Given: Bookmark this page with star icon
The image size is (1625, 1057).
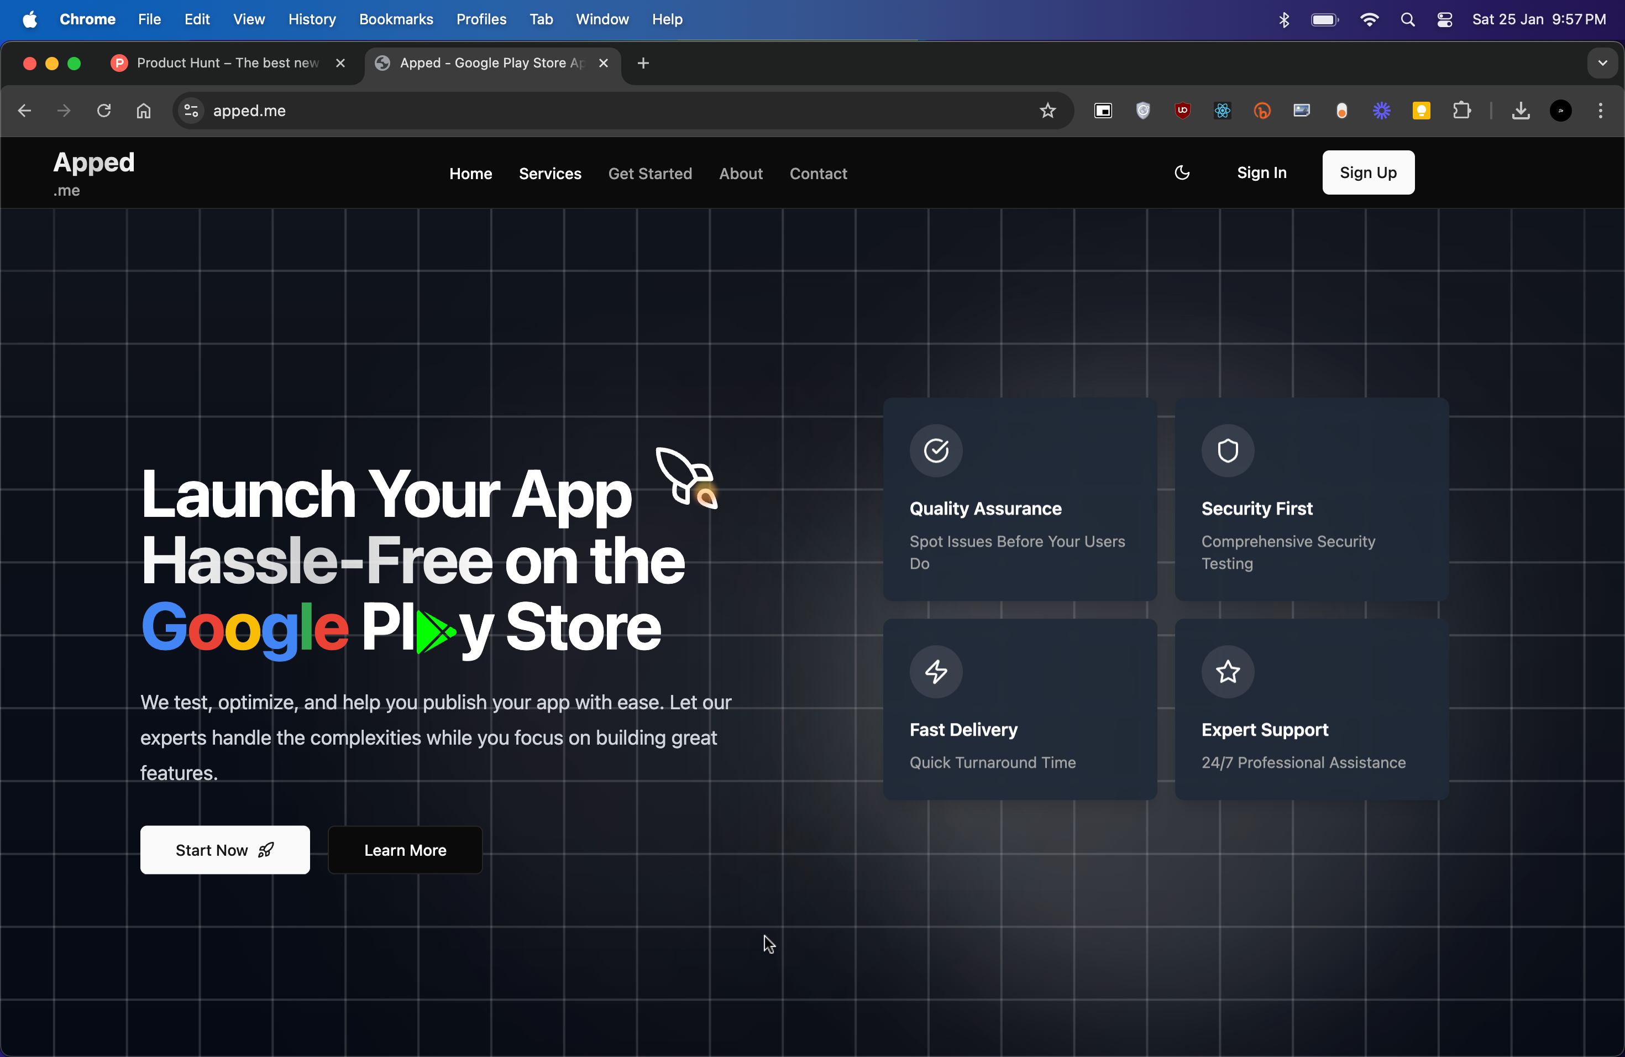Looking at the screenshot, I should [x=1047, y=111].
